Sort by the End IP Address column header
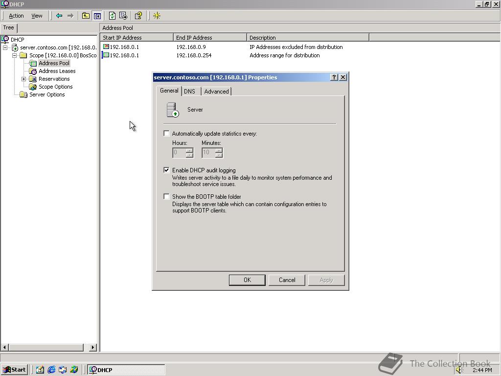 [210, 37]
